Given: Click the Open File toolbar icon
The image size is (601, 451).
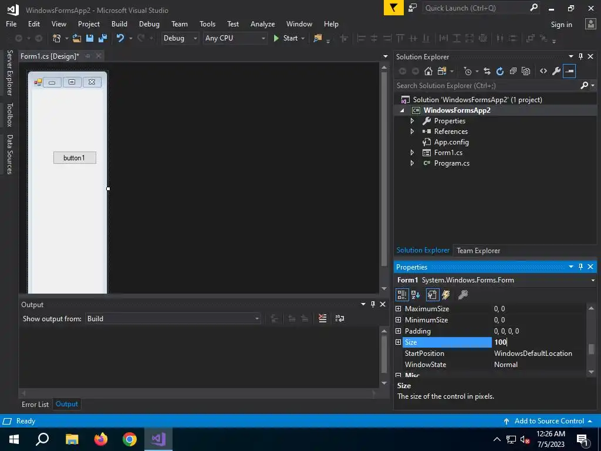Looking at the screenshot, I should coord(77,38).
